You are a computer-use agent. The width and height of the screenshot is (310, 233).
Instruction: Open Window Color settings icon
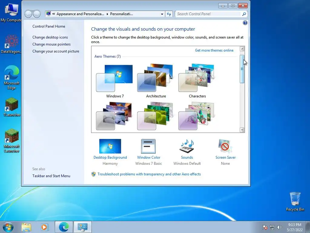148,146
